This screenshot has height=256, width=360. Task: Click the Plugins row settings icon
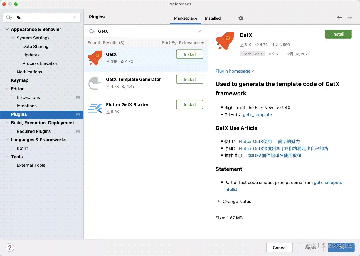(78, 114)
